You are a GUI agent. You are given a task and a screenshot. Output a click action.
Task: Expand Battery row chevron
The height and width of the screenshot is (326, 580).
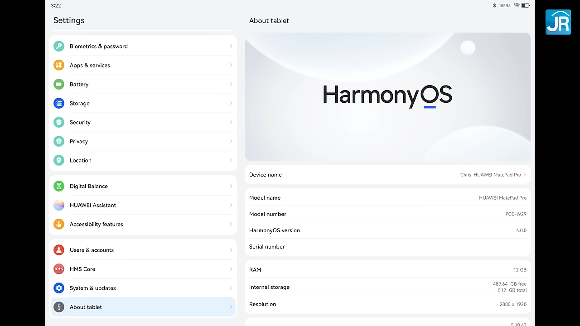click(231, 84)
